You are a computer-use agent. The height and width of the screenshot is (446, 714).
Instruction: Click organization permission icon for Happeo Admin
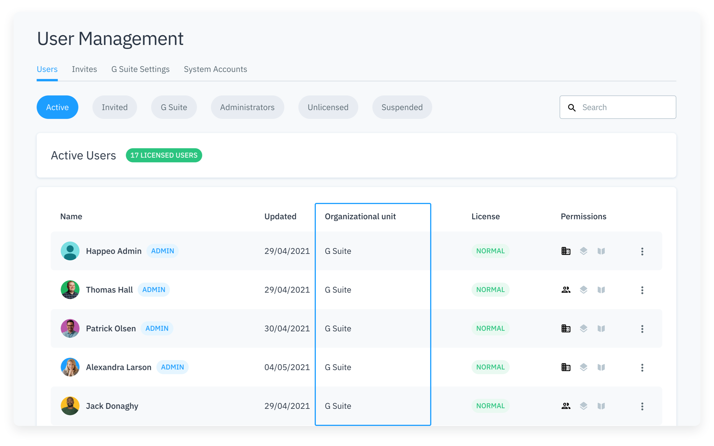click(x=566, y=251)
